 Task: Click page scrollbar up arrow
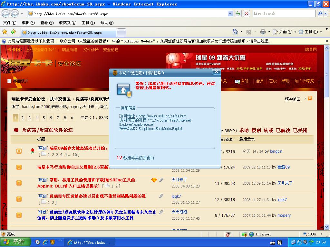coord(327,48)
